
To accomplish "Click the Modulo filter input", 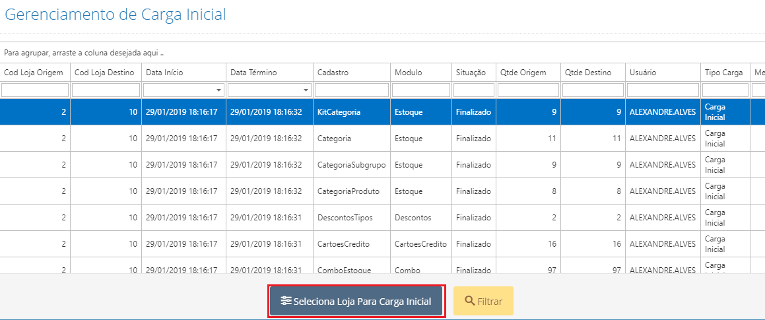I will pyautogui.click(x=421, y=90).
